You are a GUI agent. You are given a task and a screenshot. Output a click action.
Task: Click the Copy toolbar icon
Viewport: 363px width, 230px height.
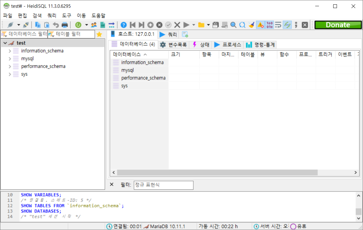point(38,25)
